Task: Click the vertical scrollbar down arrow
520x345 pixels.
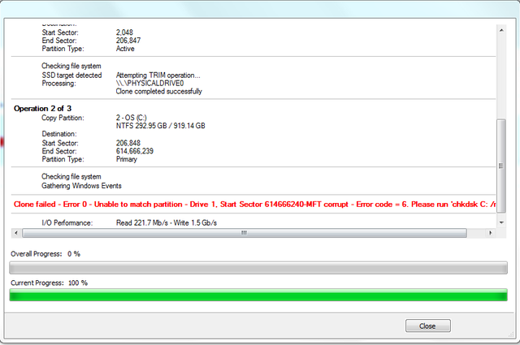Action: pyautogui.click(x=501, y=222)
